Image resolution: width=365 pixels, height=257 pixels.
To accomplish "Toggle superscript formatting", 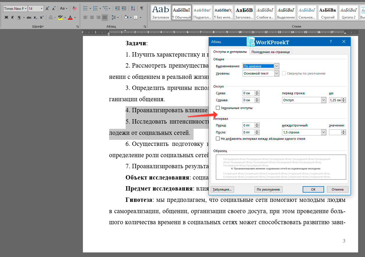I will coord(41,17).
